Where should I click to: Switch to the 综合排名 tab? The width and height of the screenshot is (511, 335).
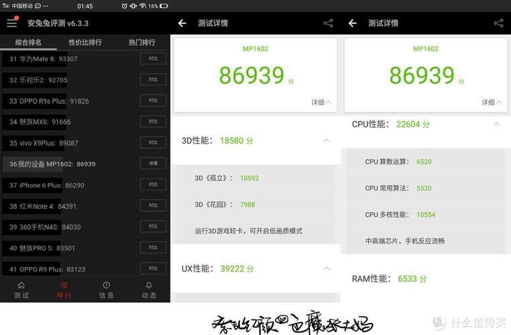(x=28, y=42)
